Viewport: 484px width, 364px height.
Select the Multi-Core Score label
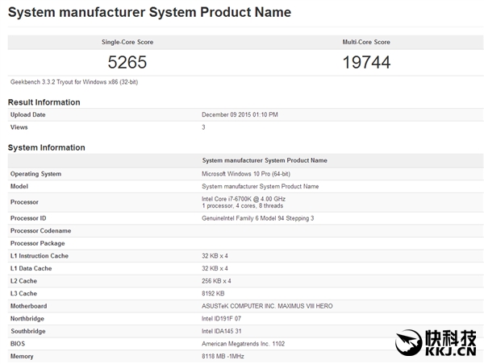tap(366, 42)
